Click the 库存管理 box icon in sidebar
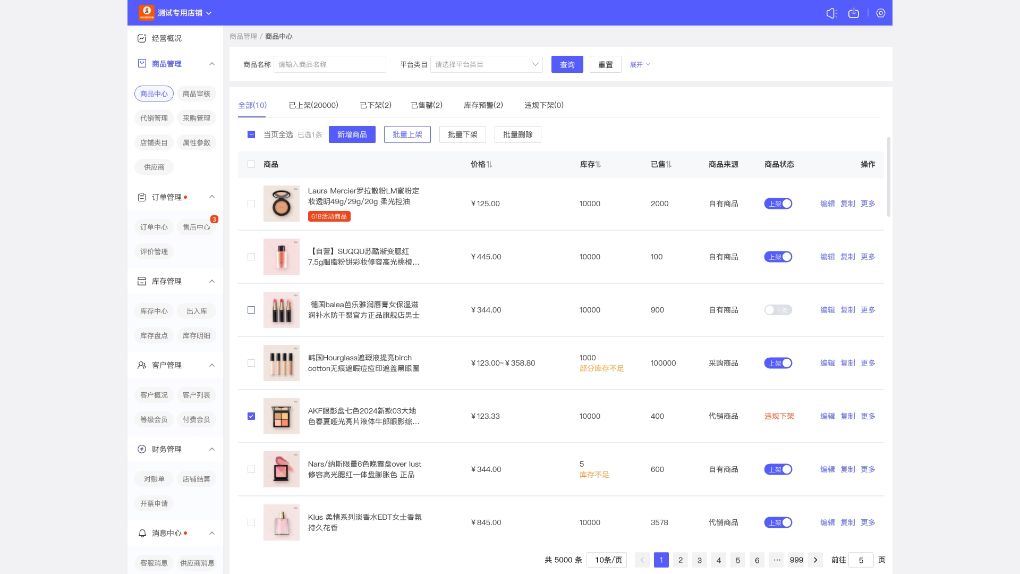Screen dimensions: 1020x574 141,281
